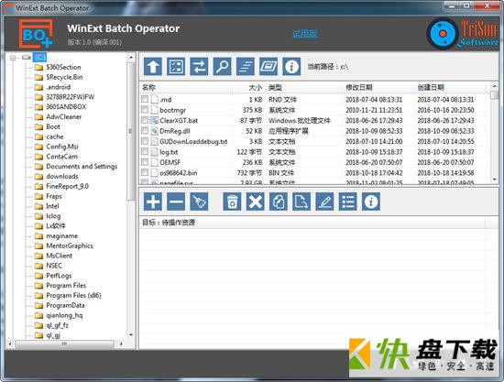Click the folder tree scroll-down arrow
This screenshot has height=382, width=504.
coord(131,335)
